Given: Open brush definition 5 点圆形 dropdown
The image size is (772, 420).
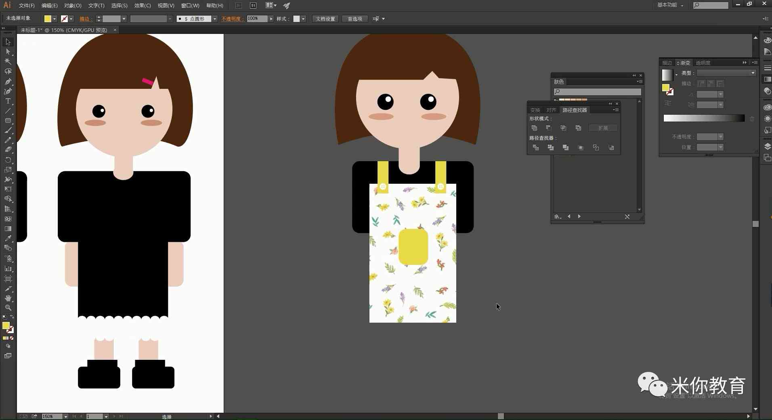Looking at the screenshot, I should point(215,19).
